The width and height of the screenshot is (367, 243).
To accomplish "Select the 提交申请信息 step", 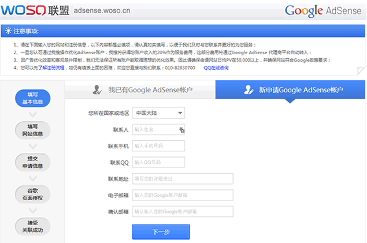I will 33,162.
